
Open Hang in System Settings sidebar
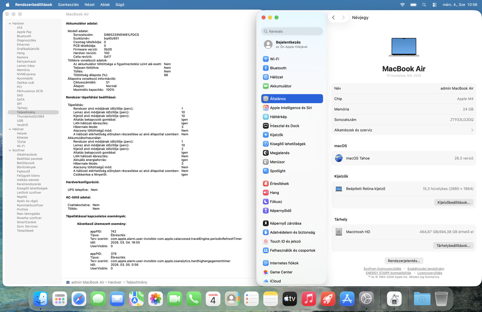coord(292,193)
